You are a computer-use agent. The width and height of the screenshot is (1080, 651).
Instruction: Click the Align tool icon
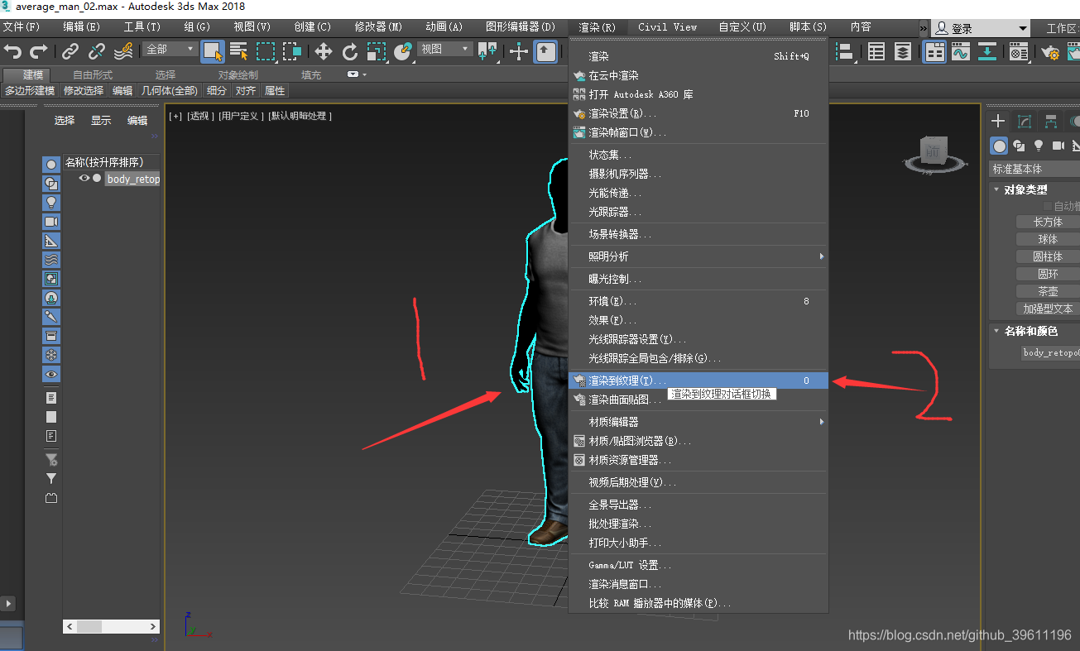pyautogui.click(x=846, y=52)
